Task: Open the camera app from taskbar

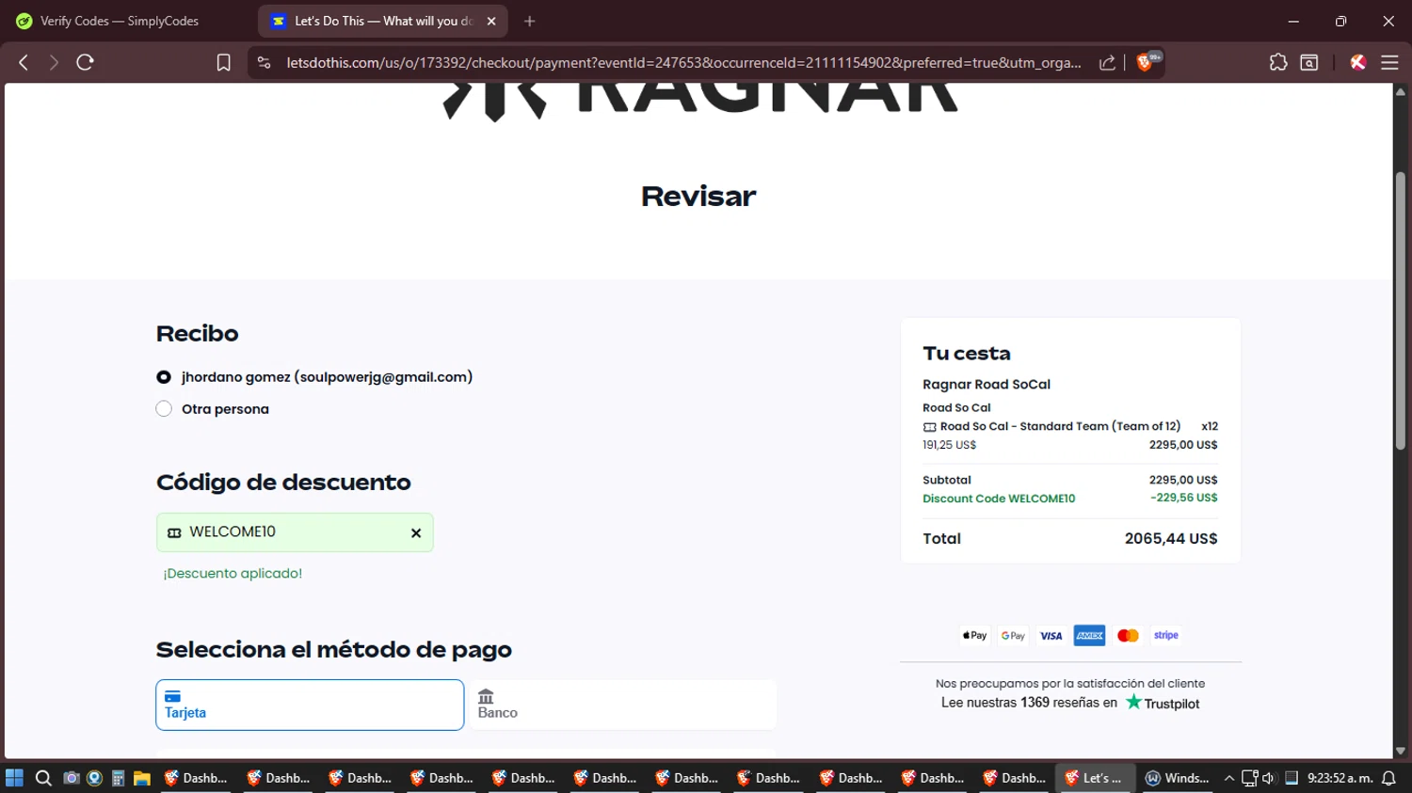Action: 71,778
